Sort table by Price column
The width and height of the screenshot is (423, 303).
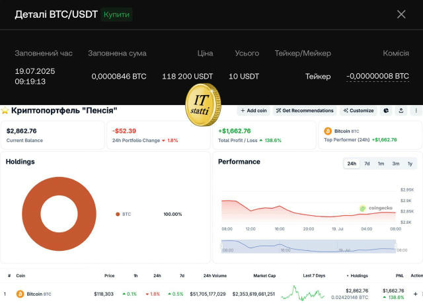pos(109,275)
